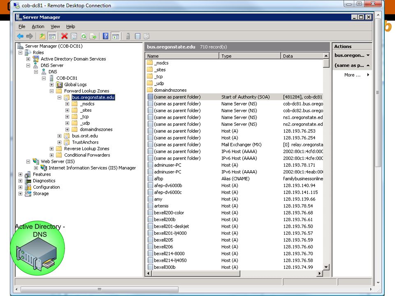395x296 pixels.
Task: Click the Web Server (IIS) role icon
Action: pyautogui.click(x=36, y=161)
